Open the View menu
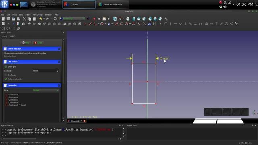Image resolution: width=258 pixels, height=145 pixels. [15, 15]
